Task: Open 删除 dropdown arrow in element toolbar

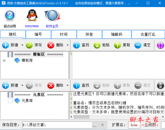Action: (x=68, y=85)
